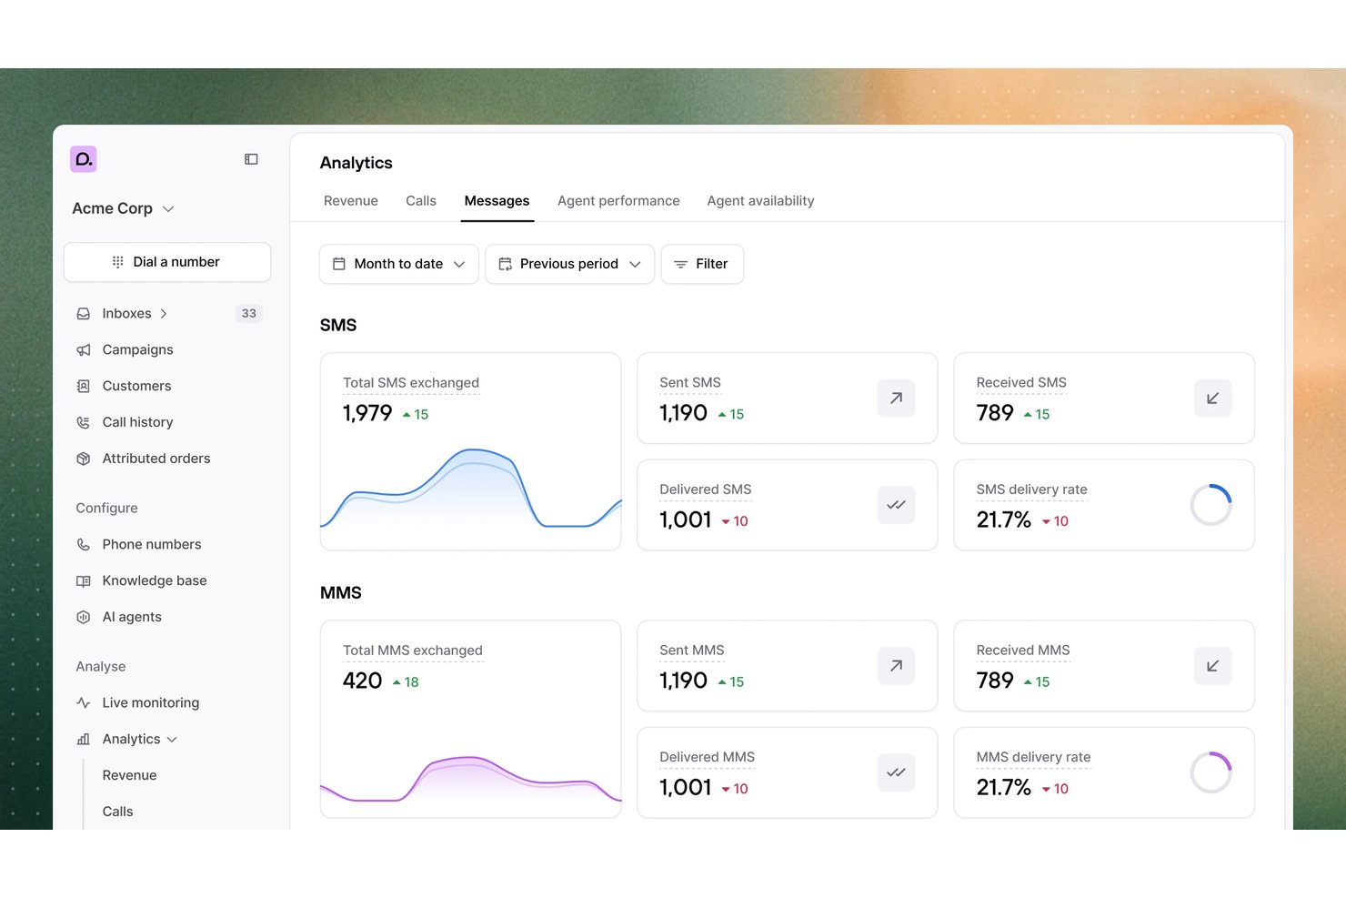Open the Agent performance tab

618,201
